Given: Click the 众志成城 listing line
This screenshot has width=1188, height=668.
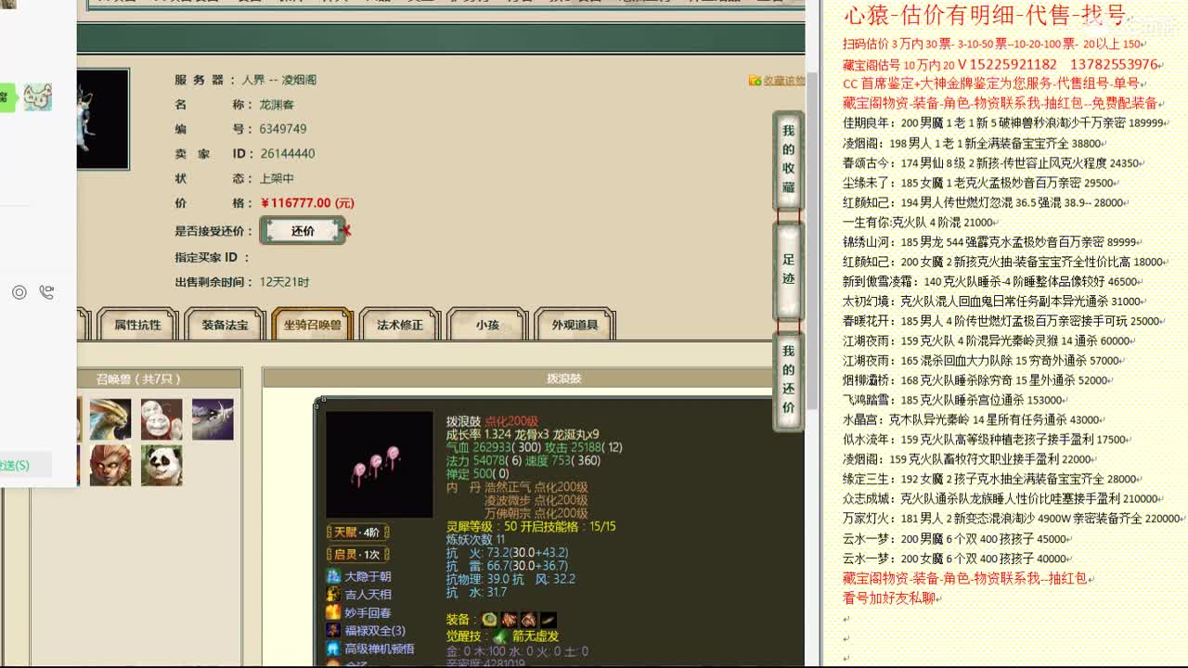Looking at the screenshot, I should click(x=1004, y=499).
